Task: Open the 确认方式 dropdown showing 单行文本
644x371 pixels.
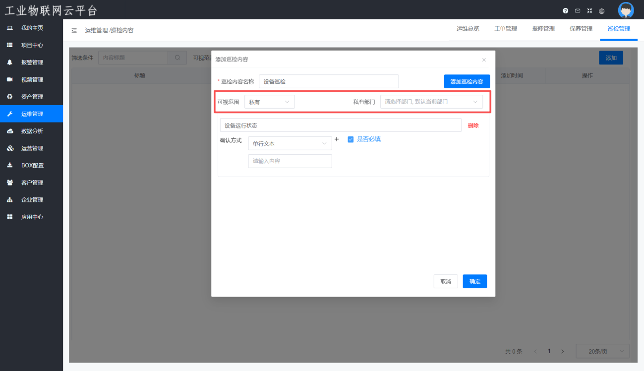Action: (x=290, y=143)
